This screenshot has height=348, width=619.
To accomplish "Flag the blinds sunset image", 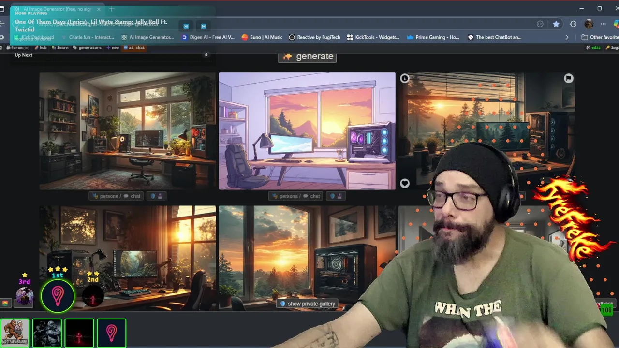I will point(568,78).
